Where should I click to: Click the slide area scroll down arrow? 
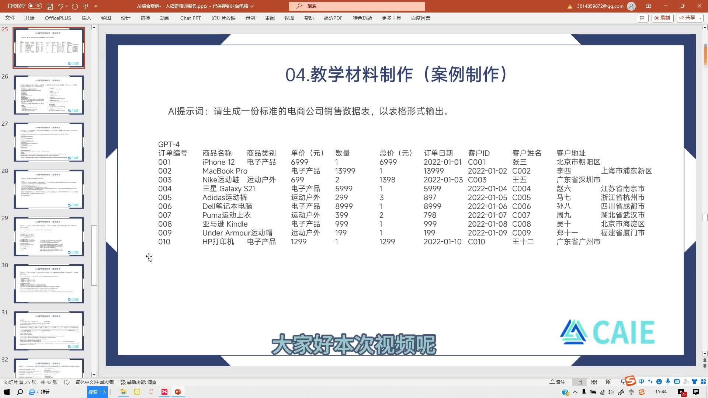(705, 354)
